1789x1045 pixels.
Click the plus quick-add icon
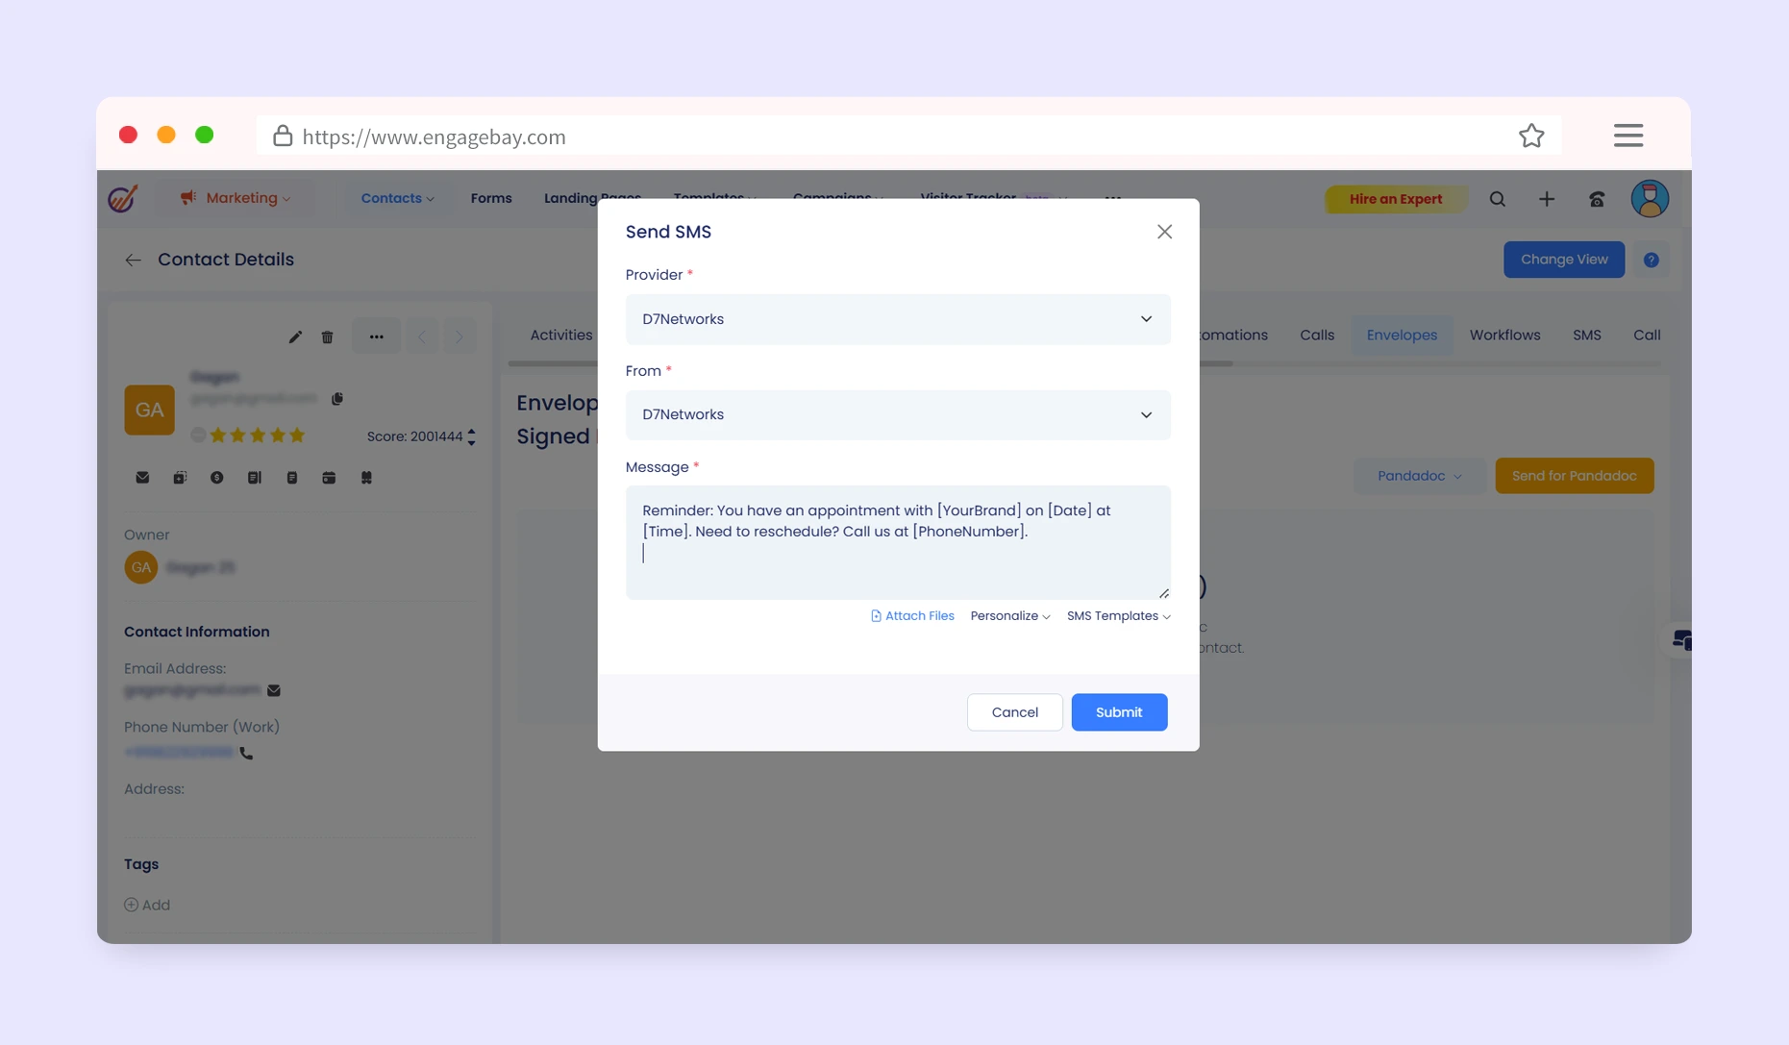tap(1546, 199)
